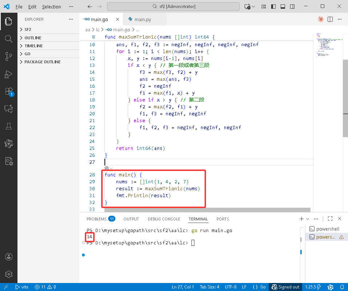Click the vite run button in status bar
Image resolution: width=348 pixels, height=291 pixels.
(22, 287)
